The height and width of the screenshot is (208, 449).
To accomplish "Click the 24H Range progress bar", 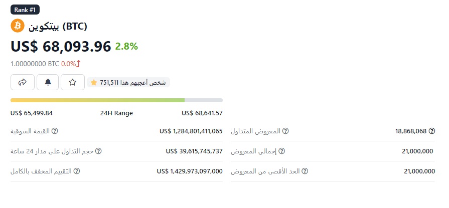I will pos(116,100).
